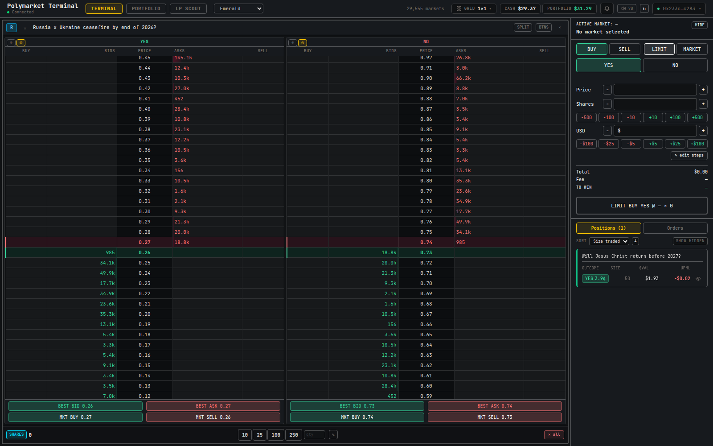Viewport: 713px width, 446px height.
Task: Click the edit steps button
Action: [689, 155]
